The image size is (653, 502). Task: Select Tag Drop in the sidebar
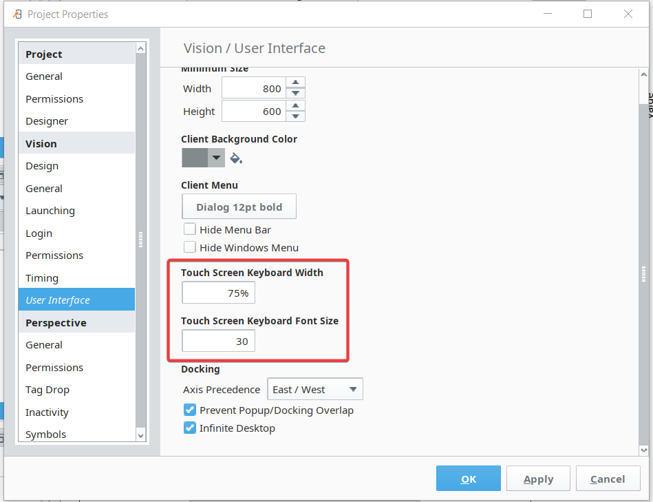(x=76, y=390)
